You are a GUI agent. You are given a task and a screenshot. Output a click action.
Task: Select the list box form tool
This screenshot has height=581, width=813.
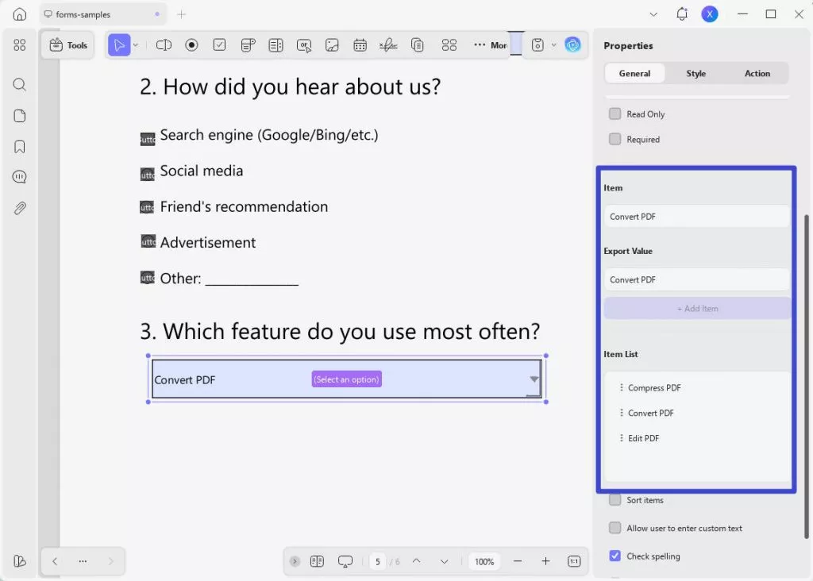(275, 45)
